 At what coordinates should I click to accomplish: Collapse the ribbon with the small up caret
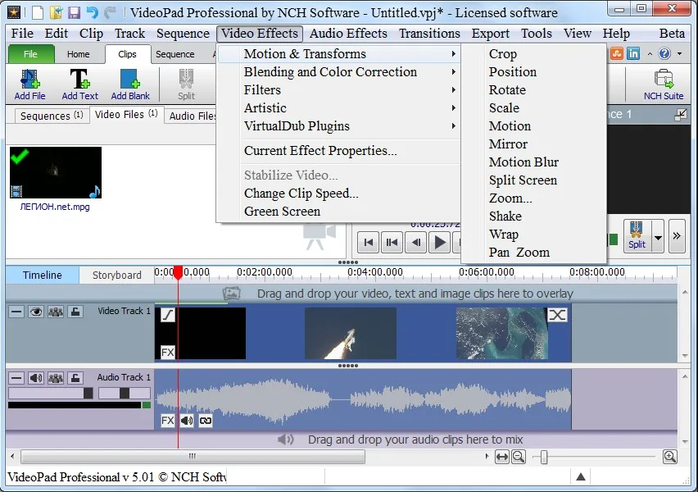coord(650,54)
